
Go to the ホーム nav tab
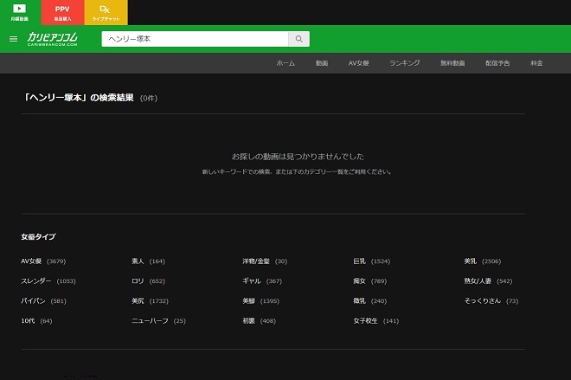pos(285,63)
